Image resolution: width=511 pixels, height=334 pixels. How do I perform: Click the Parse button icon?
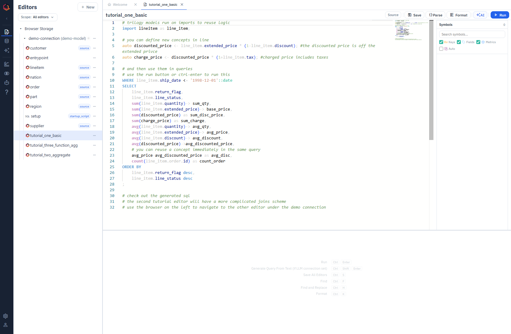click(x=431, y=15)
